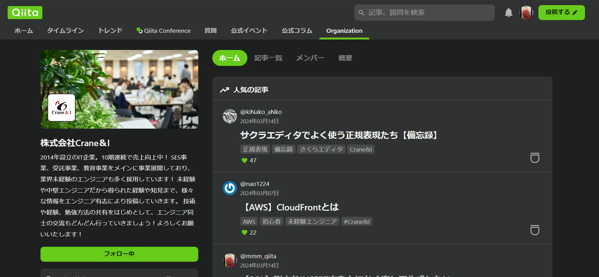Click the 正規表現 tag
This screenshot has width=599, height=277.
pos(255,149)
